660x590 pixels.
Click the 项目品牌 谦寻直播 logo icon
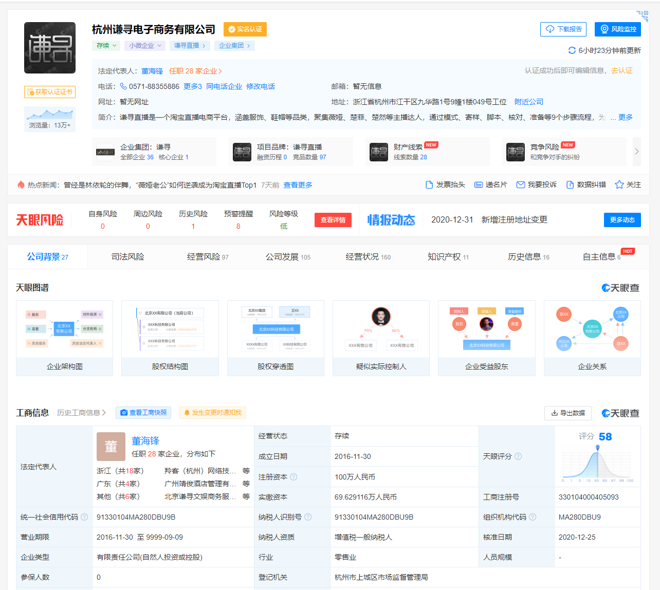click(242, 152)
